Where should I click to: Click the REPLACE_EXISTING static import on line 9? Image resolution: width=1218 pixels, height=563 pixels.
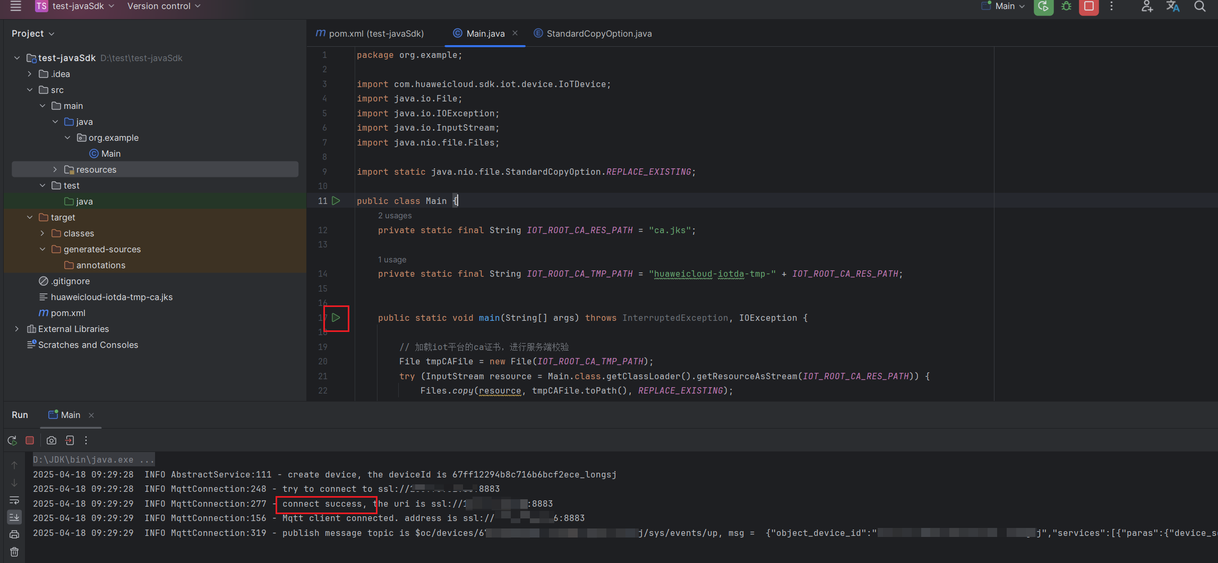tap(648, 172)
